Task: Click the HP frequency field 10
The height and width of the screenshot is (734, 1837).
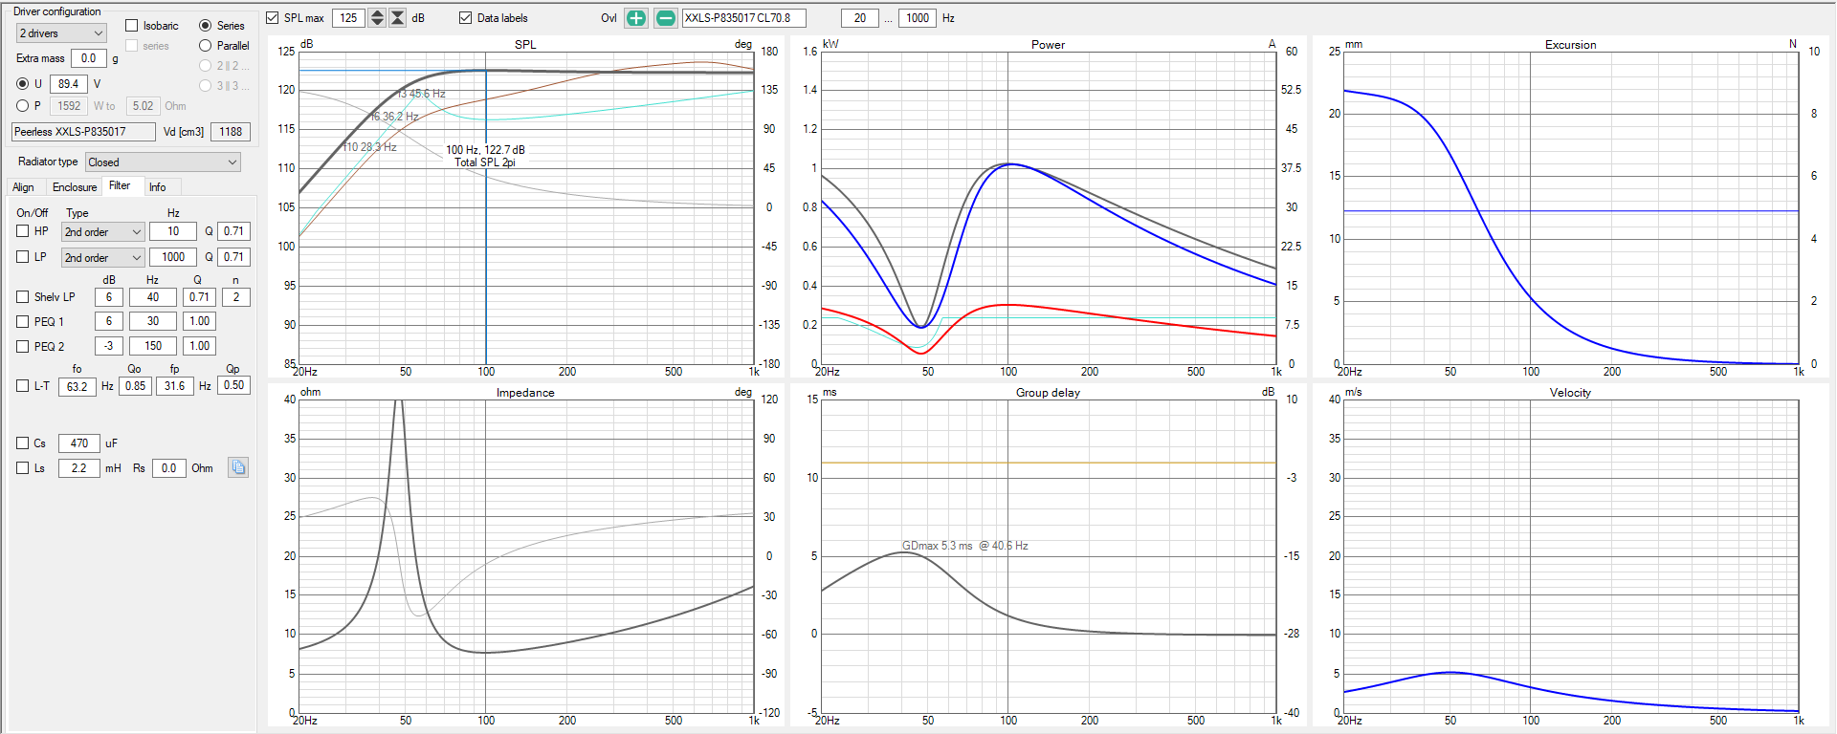Action: coord(173,231)
